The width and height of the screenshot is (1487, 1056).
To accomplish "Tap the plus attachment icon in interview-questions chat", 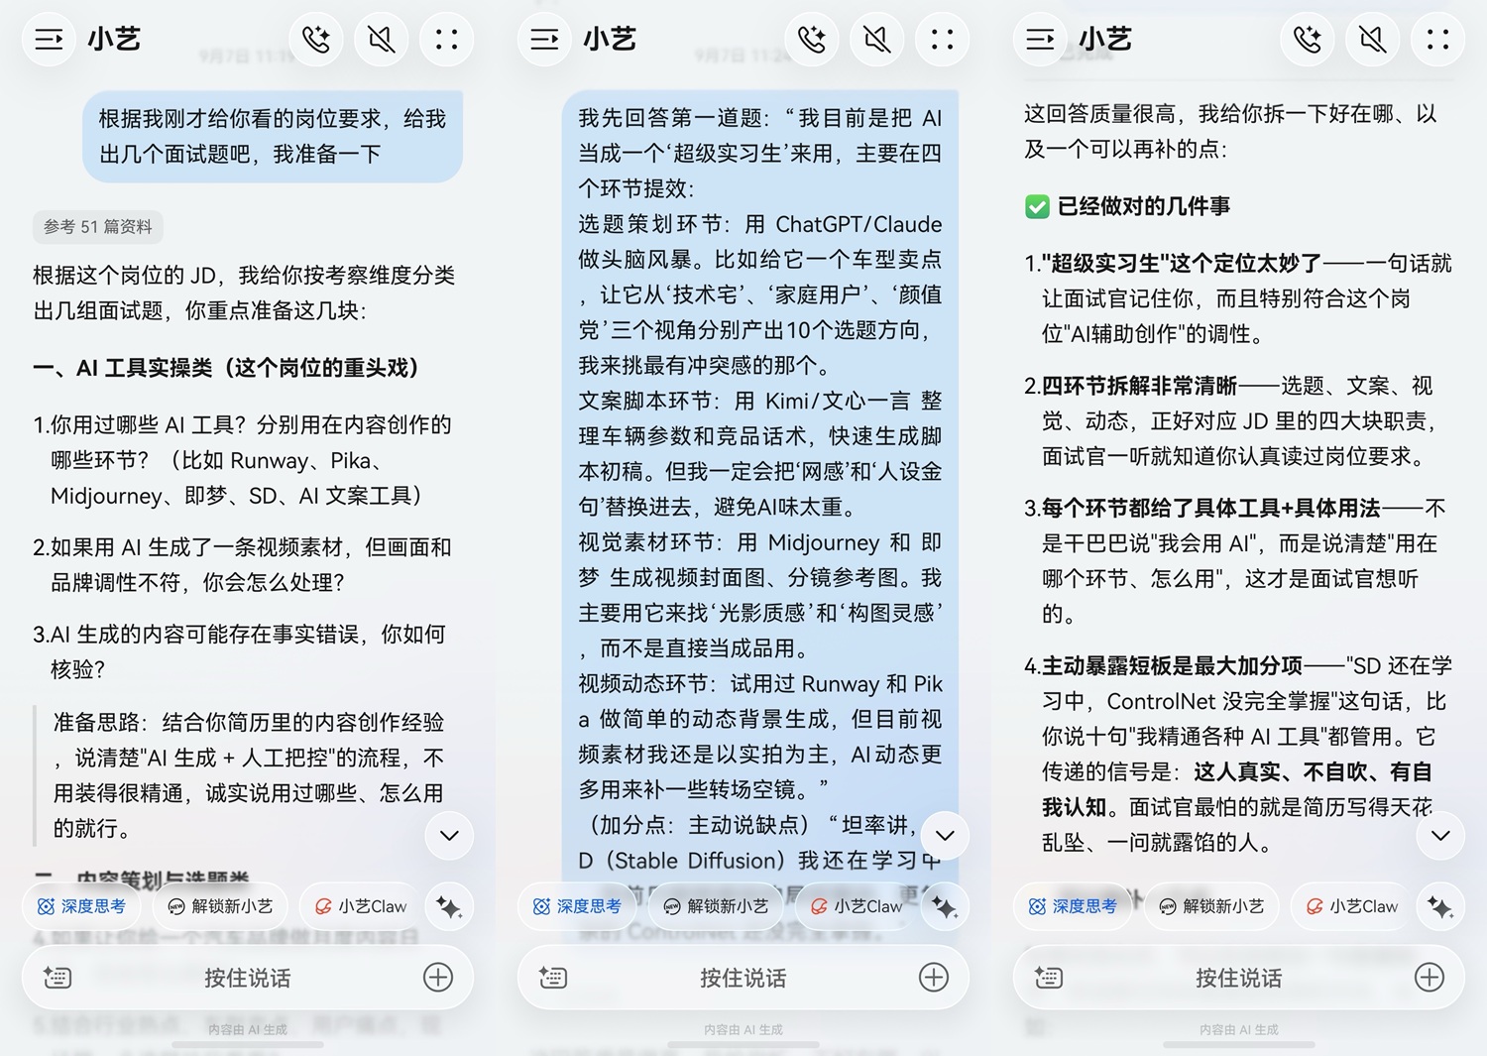I will point(438,978).
